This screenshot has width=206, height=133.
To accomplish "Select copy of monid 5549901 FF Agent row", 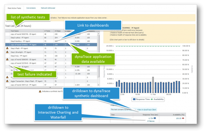I will click(51, 45).
